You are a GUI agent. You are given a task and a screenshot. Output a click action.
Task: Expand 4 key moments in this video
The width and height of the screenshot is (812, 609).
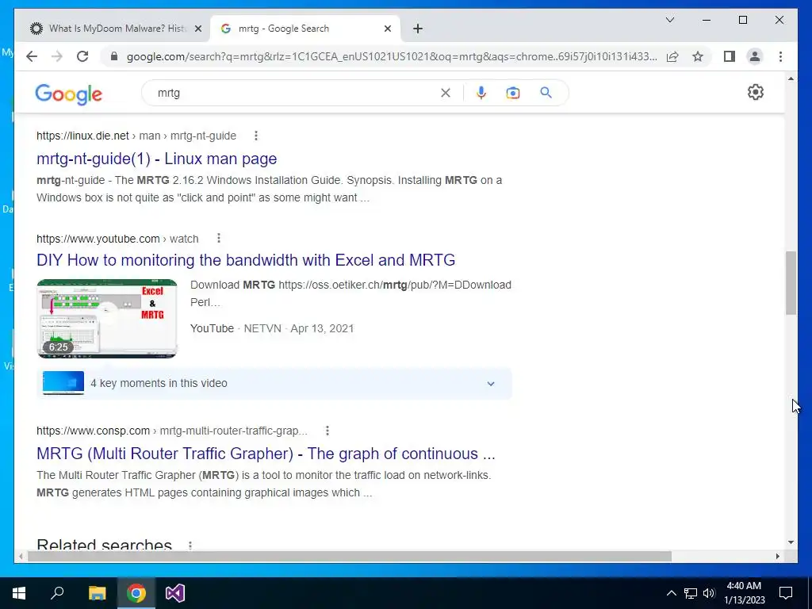tap(274, 383)
